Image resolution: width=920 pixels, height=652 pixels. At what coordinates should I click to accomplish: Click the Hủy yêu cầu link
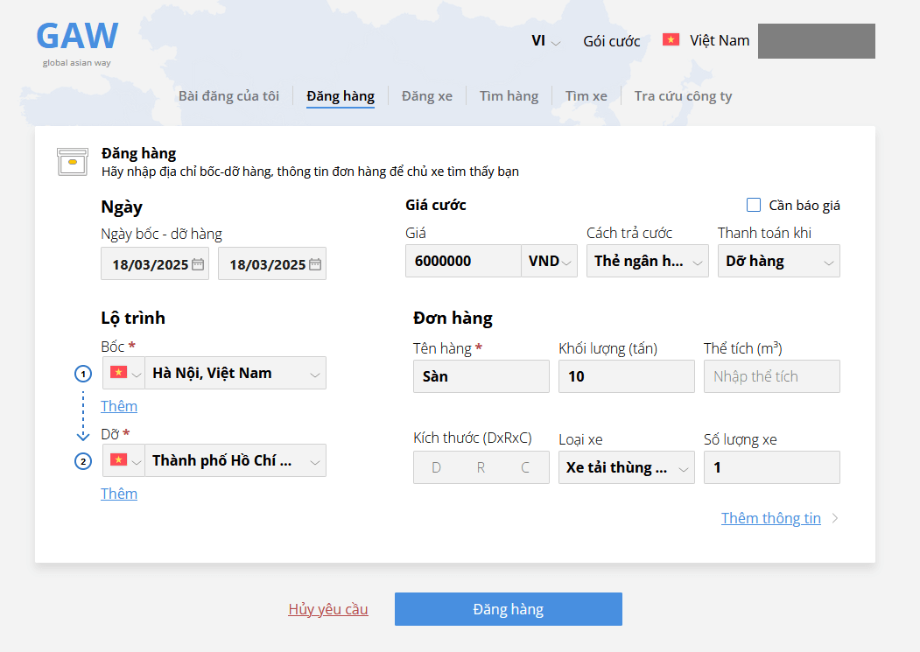[328, 609]
